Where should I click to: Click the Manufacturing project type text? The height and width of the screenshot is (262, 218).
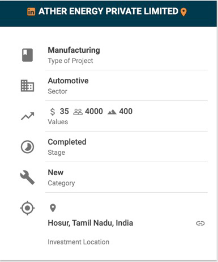74,50
